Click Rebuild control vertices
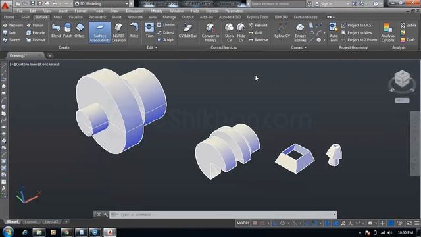The width and height of the screenshot is (421, 237). [258, 25]
